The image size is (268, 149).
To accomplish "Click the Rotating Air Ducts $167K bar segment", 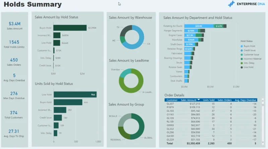I will (x=219, y=26).
